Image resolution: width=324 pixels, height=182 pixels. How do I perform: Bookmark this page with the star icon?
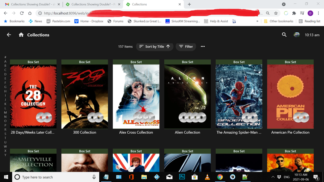point(276,13)
